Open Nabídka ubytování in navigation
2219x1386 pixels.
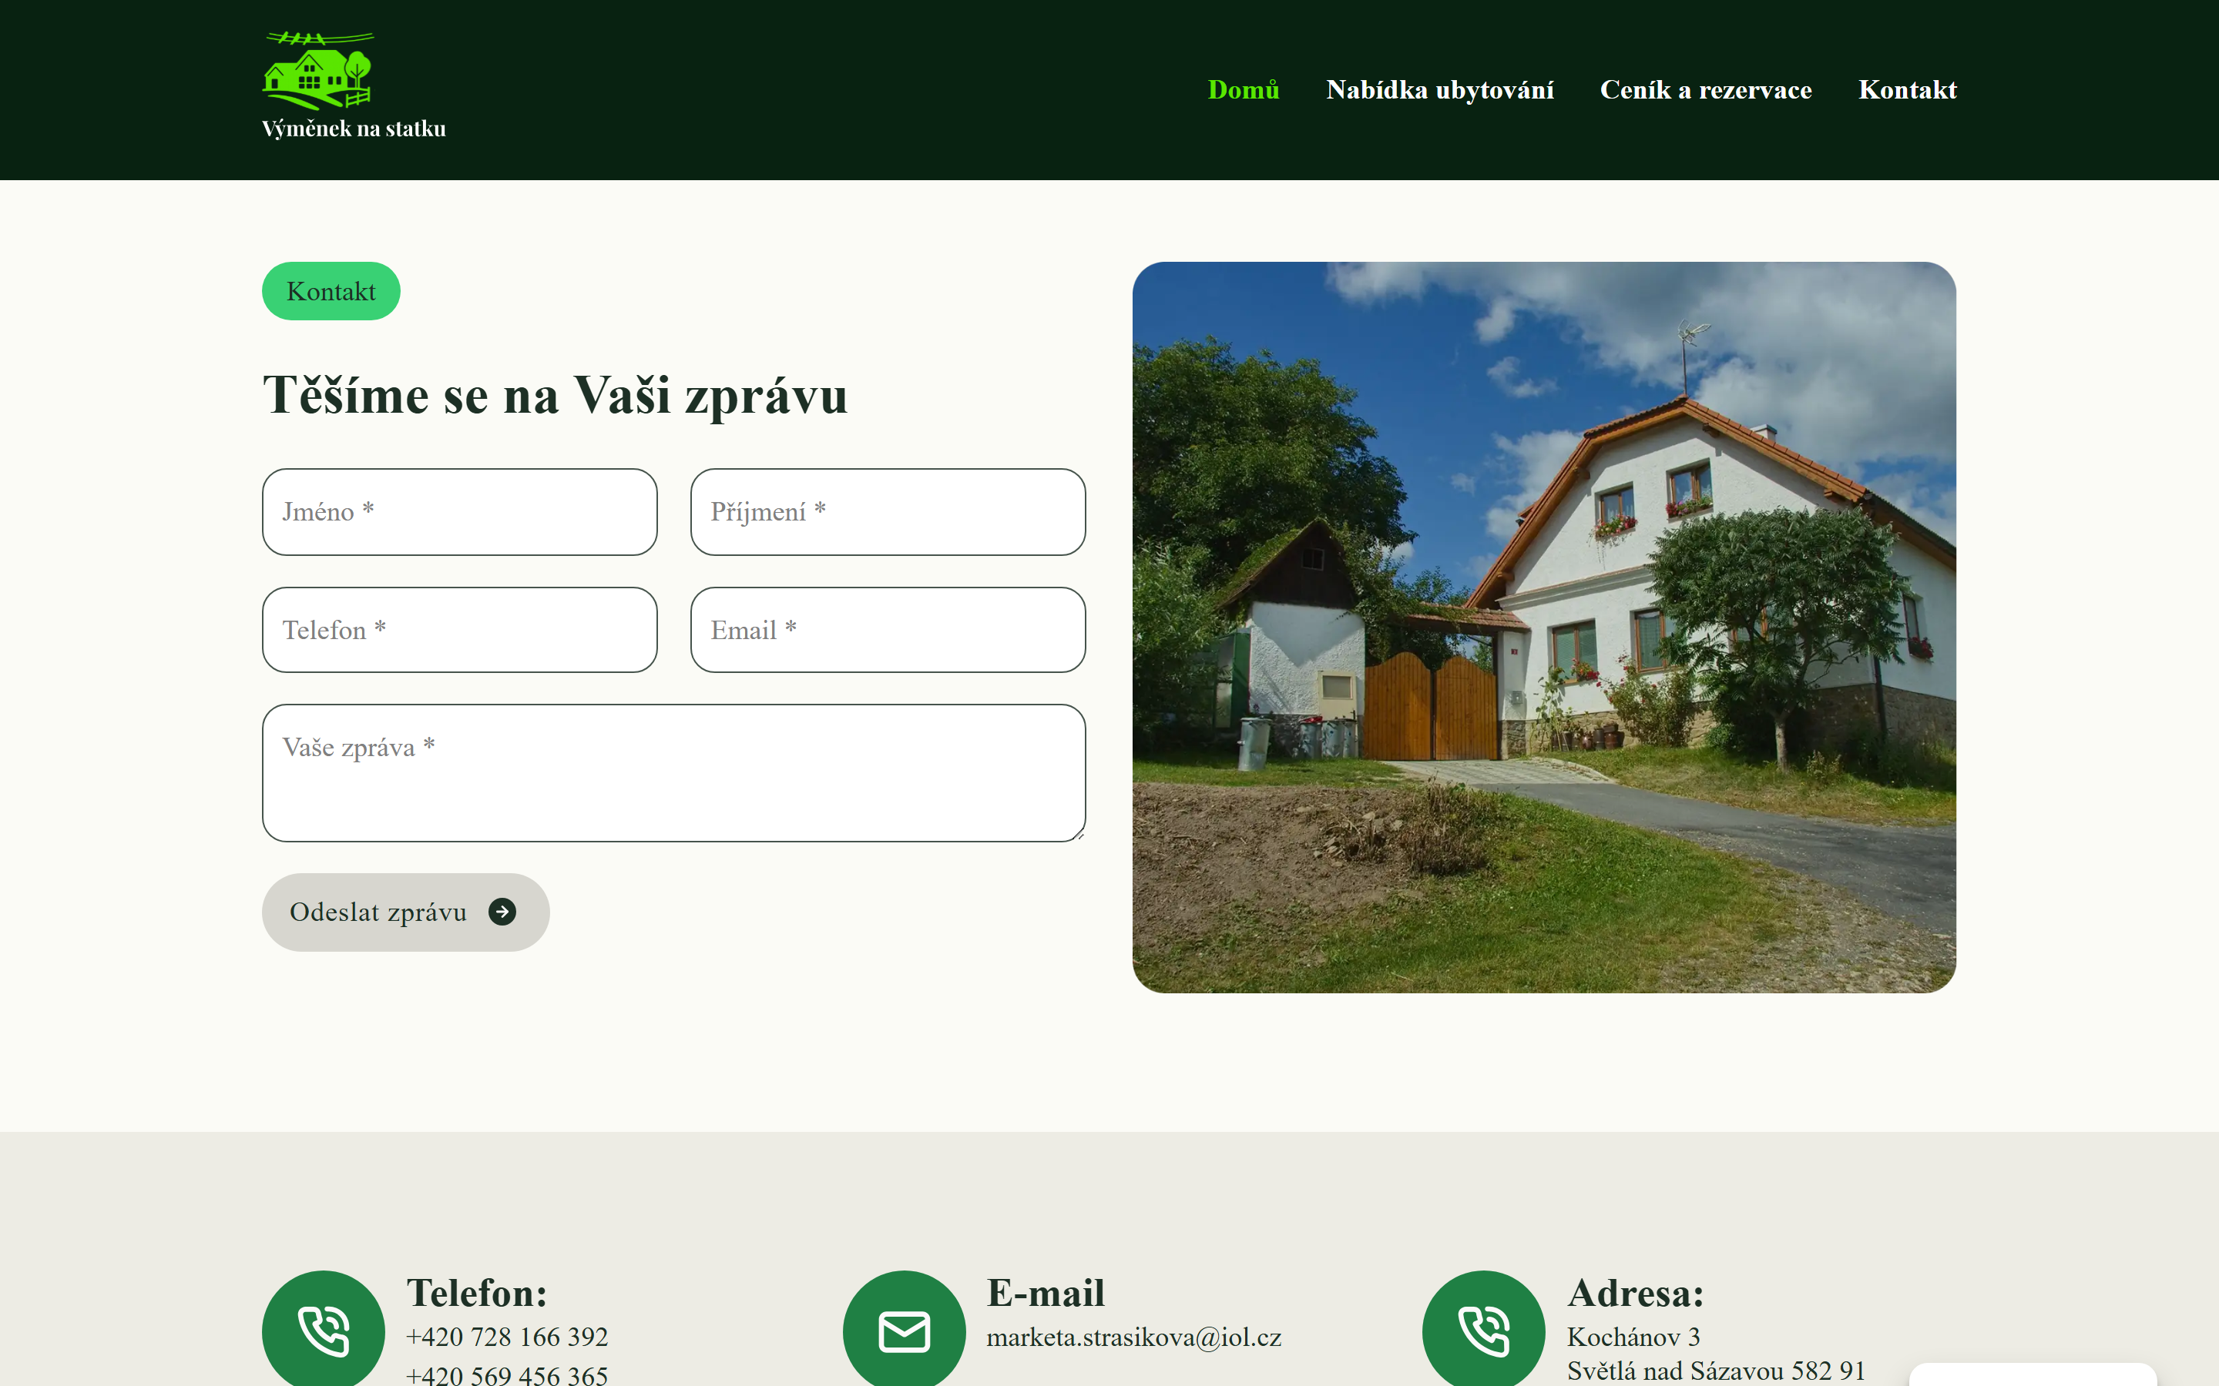pos(1439,90)
